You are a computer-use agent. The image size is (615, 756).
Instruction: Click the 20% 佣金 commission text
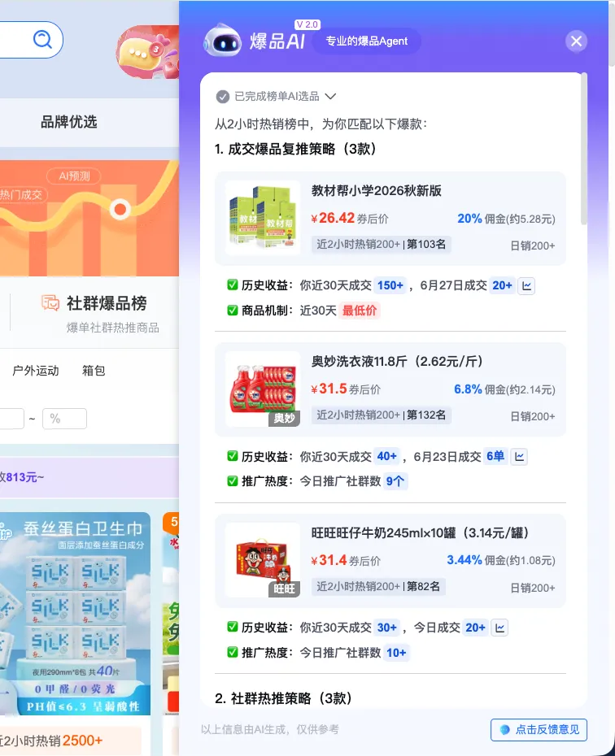(506, 219)
